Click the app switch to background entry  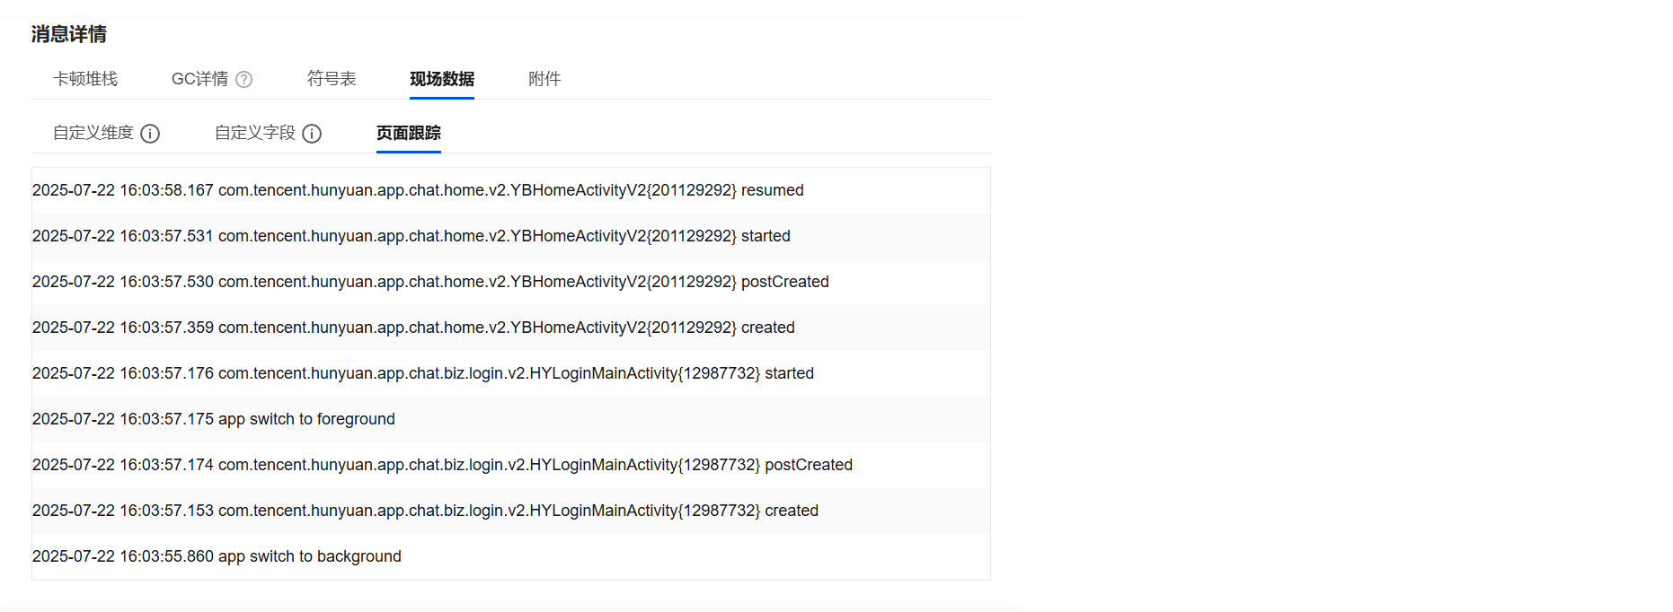click(217, 556)
